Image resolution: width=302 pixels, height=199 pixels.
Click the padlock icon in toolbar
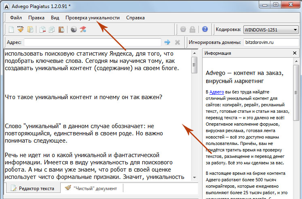[193, 29]
